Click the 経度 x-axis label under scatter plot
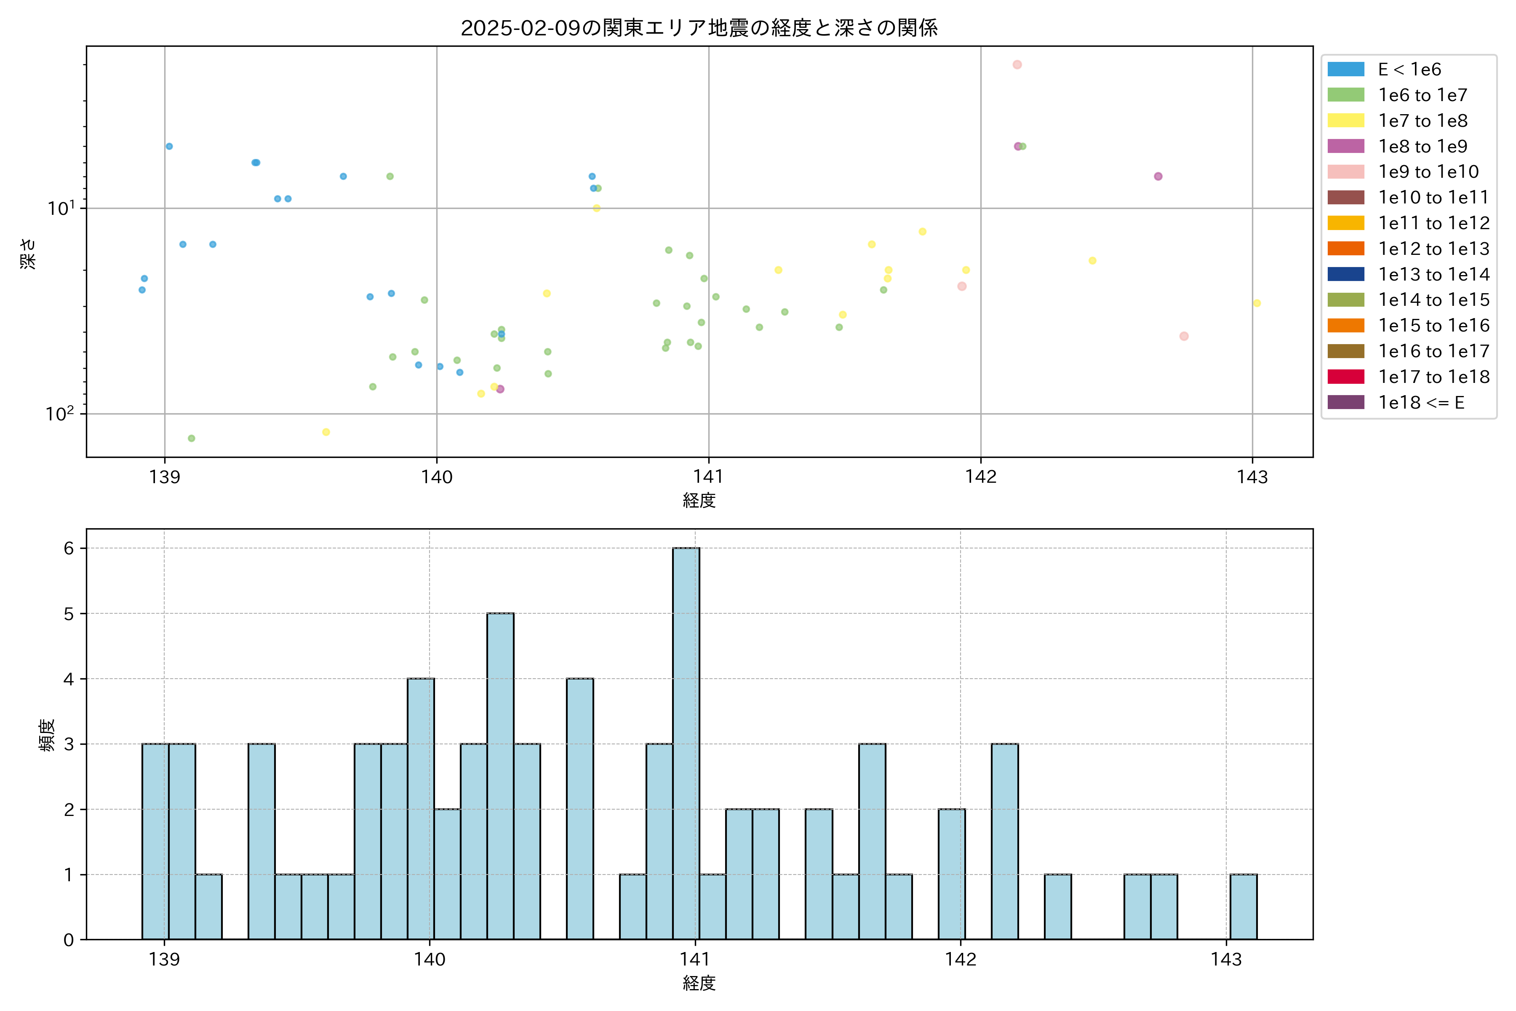1516x1011 pixels. tap(699, 500)
